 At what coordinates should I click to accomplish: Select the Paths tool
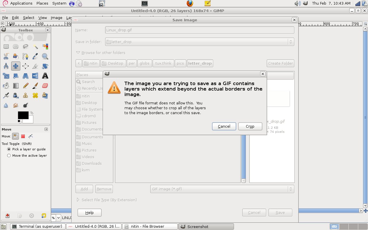(26, 56)
